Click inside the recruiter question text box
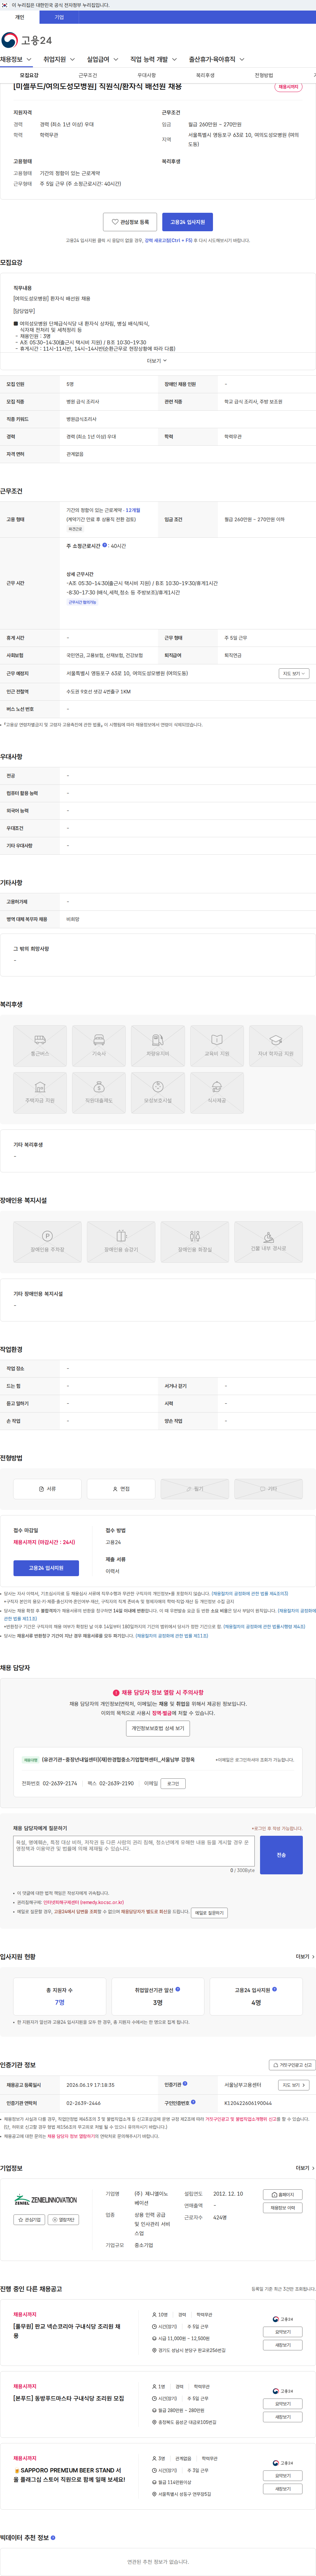This screenshot has height=2576, width=316. [134, 1851]
